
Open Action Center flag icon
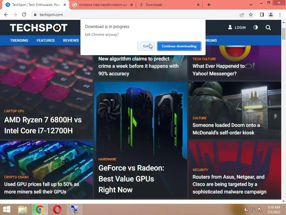(x=260, y=210)
